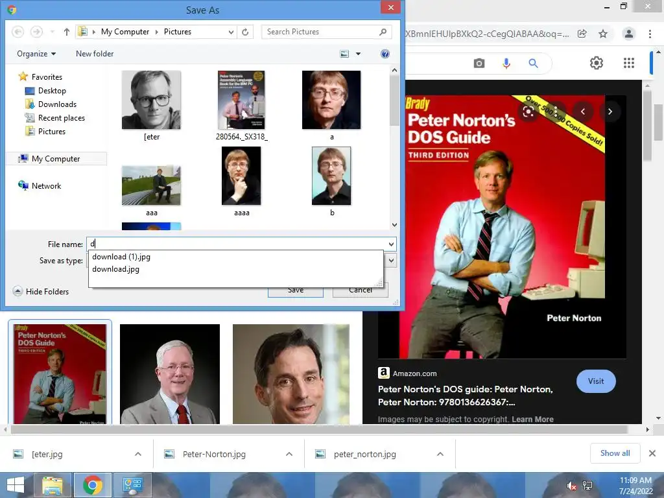This screenshot has width=664, height=498.
Task: Go up one folder level with the Up arrow
Action: pyautogui.click(x=67, y=32)
